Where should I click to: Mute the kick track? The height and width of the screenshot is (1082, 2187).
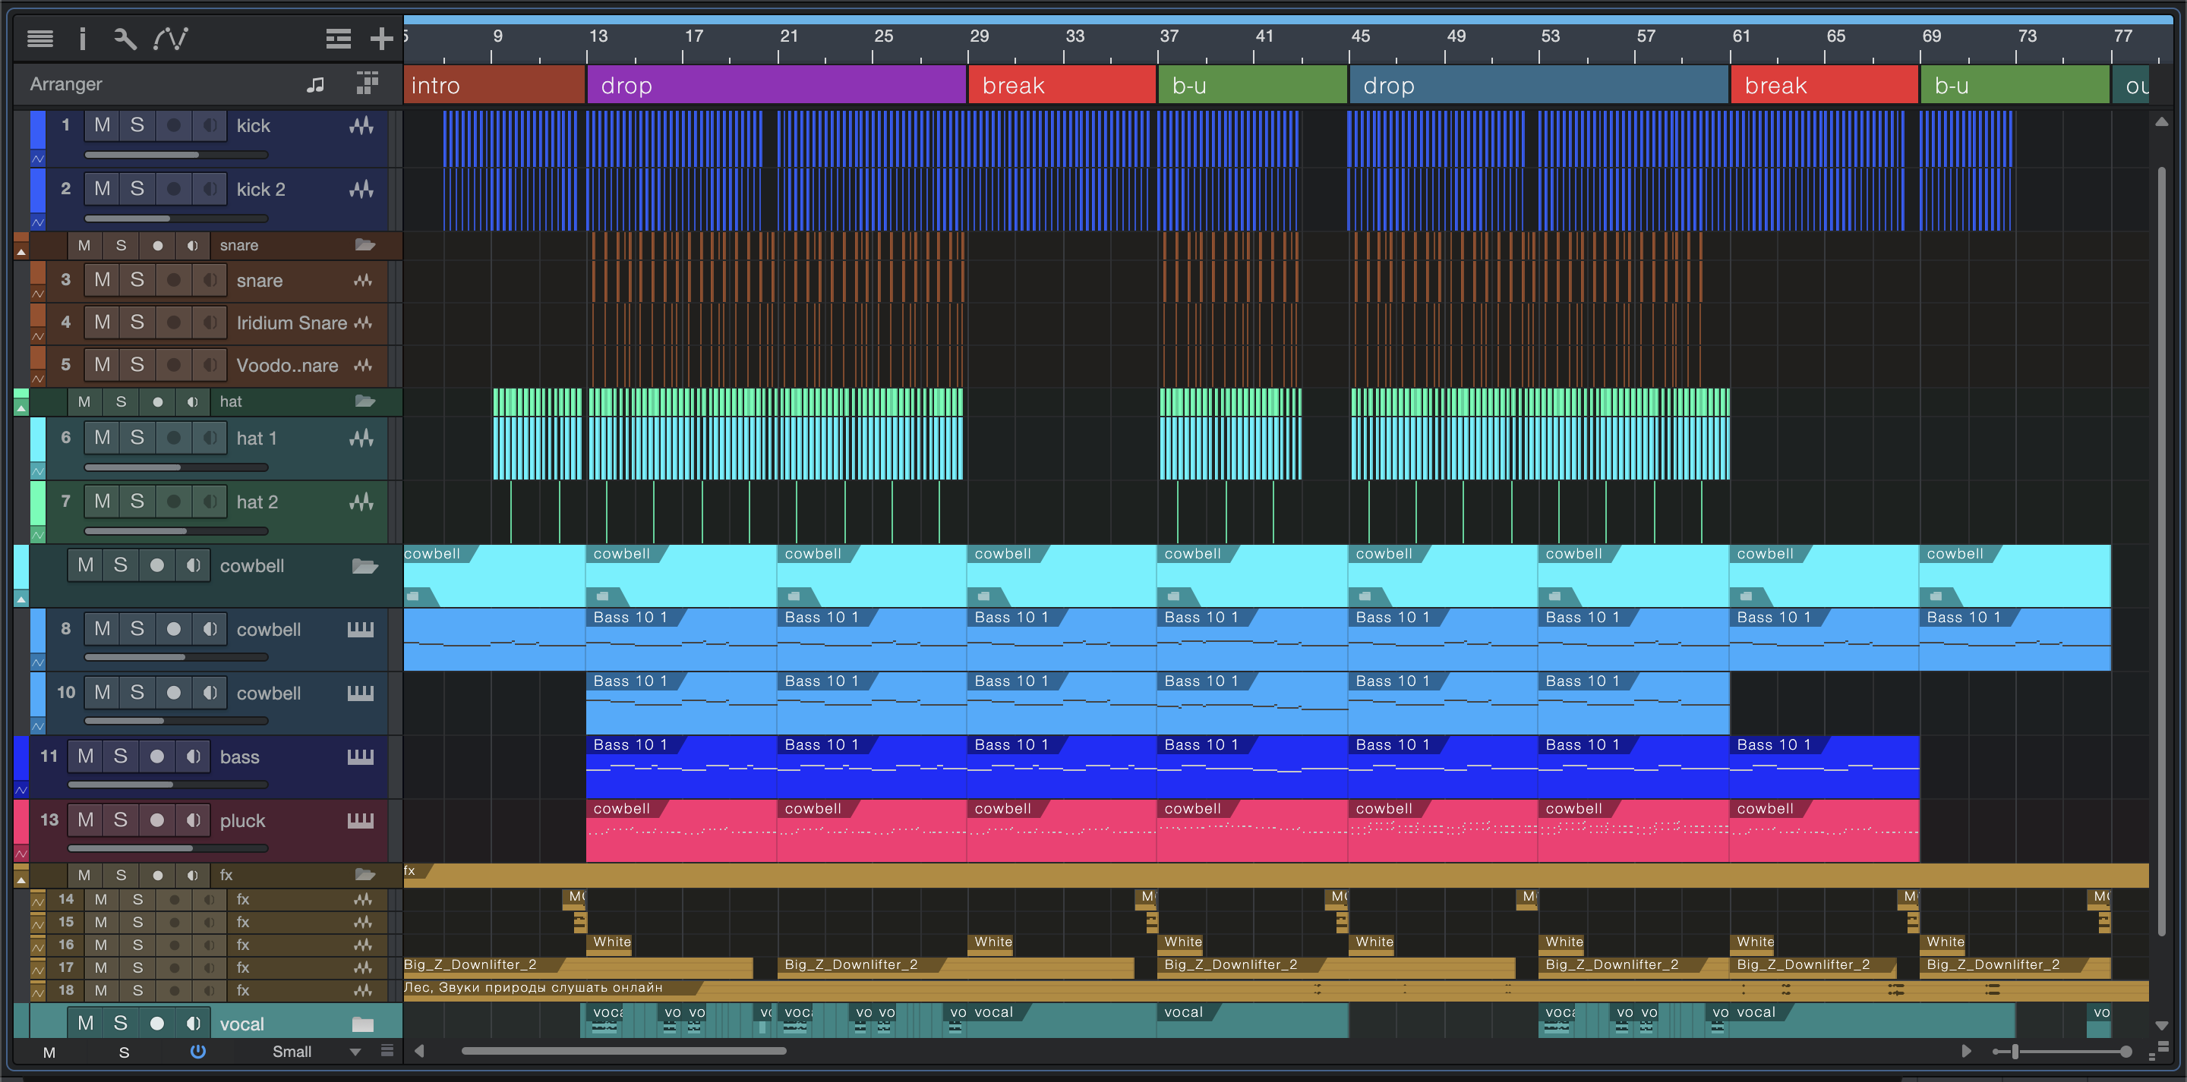[102, 126]
